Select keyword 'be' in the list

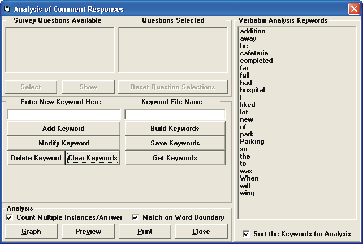244,46
